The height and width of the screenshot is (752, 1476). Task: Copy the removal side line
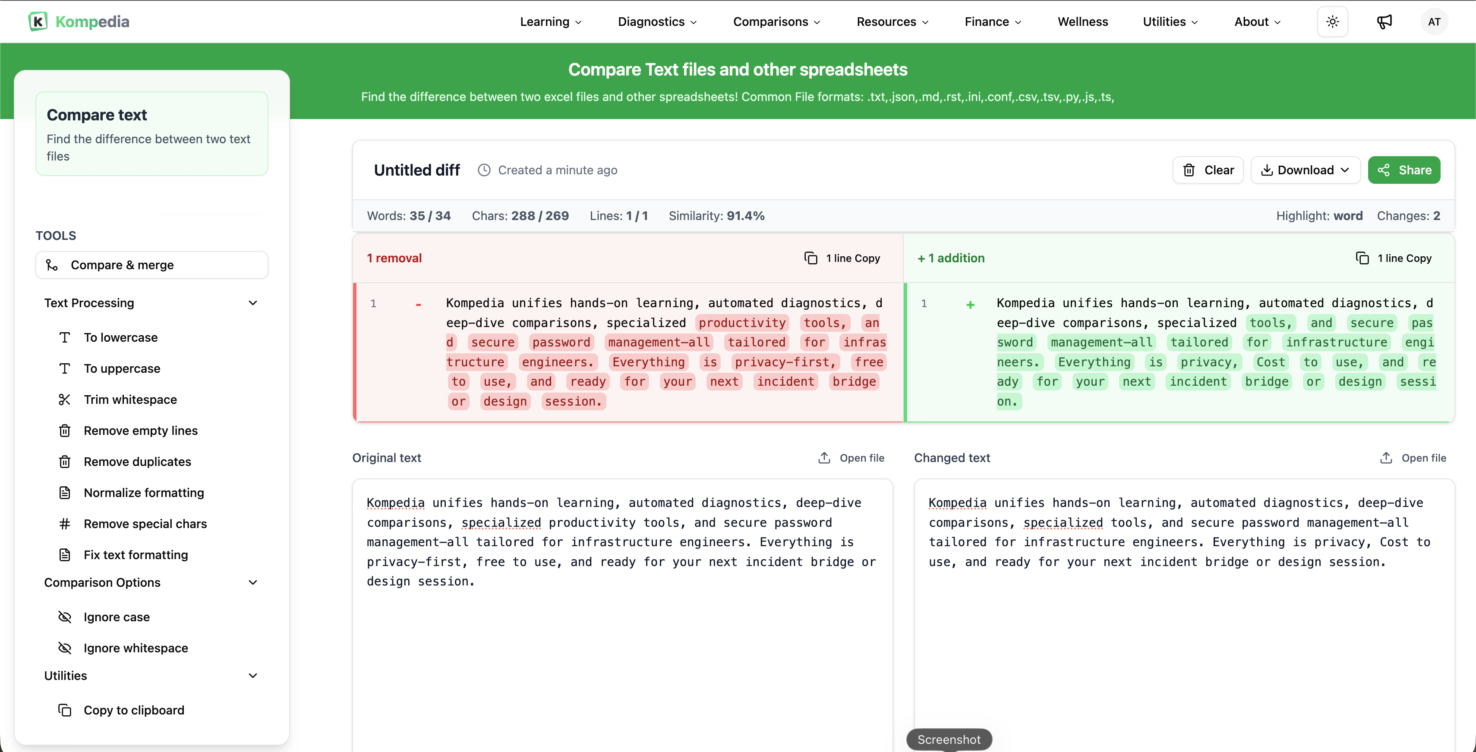[842, 258]
